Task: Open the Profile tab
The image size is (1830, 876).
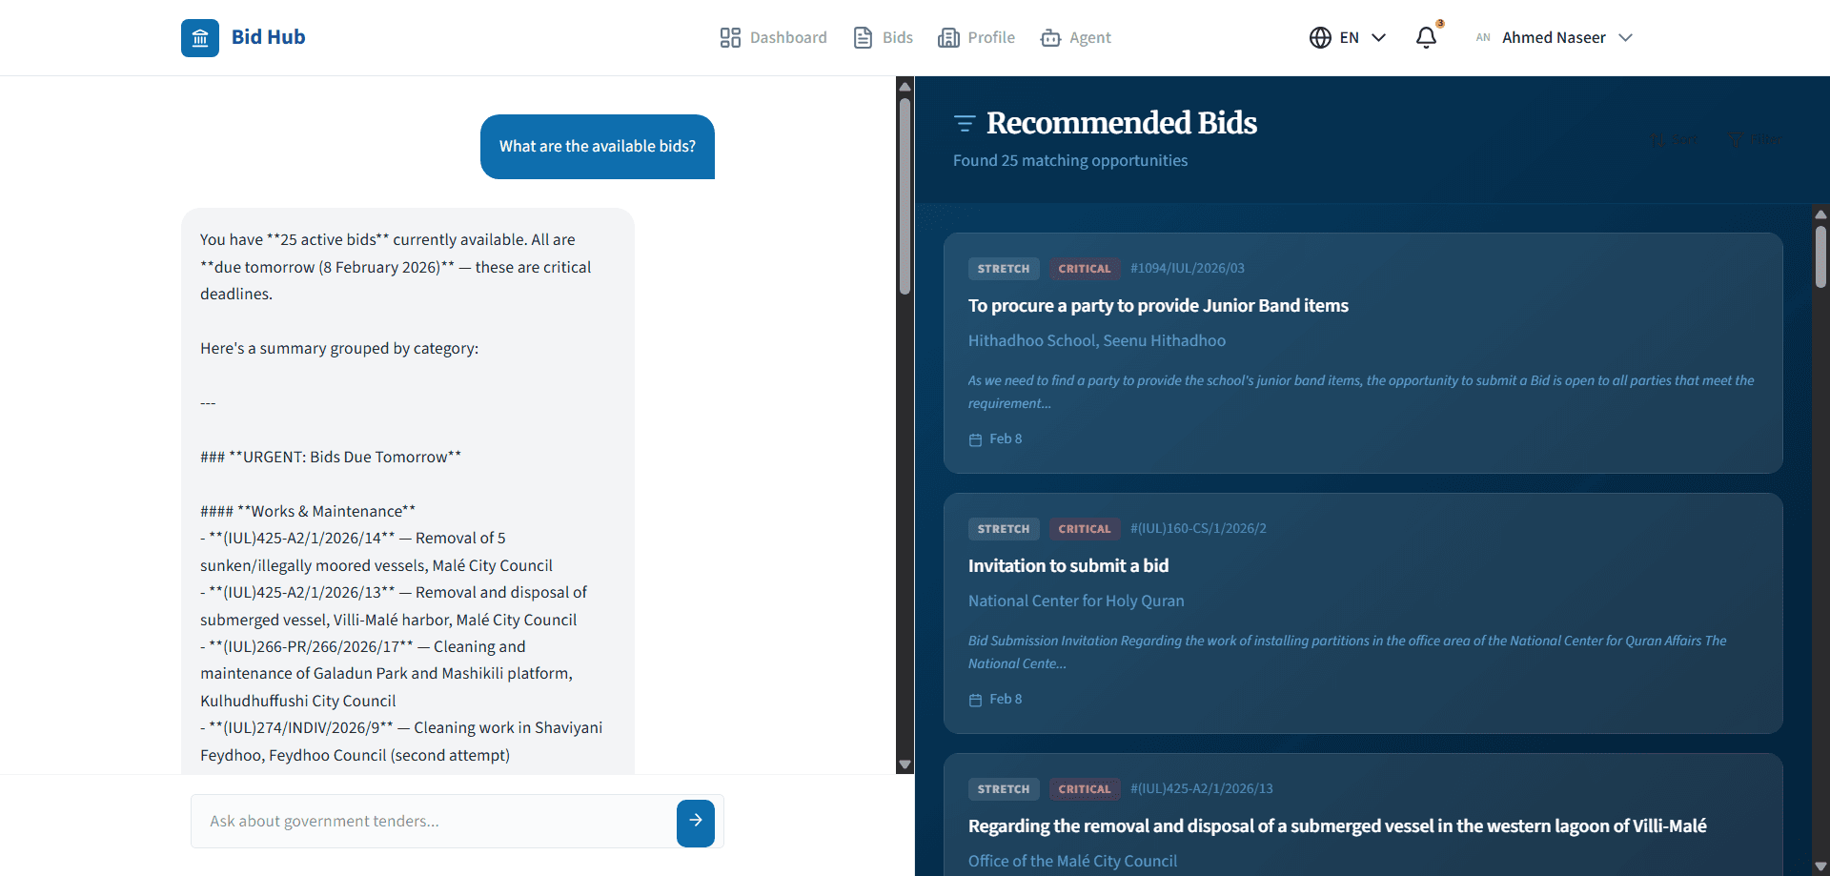Action: pos(976,38)
